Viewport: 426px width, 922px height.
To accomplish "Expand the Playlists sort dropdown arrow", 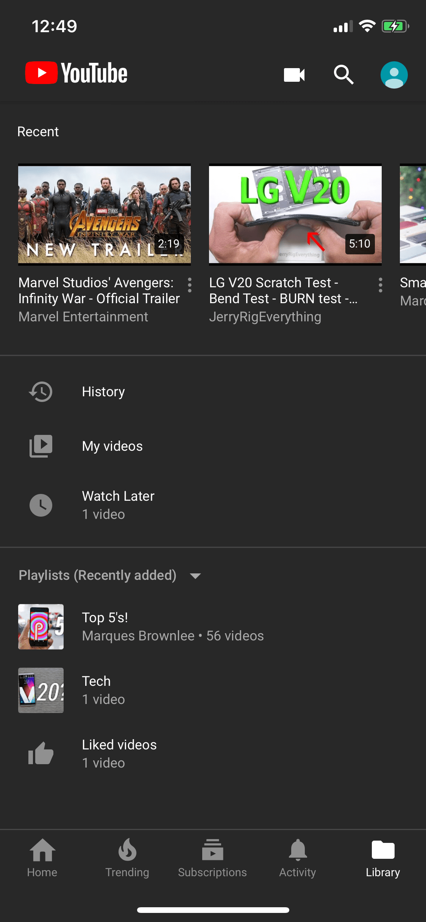I will [195, 576].
